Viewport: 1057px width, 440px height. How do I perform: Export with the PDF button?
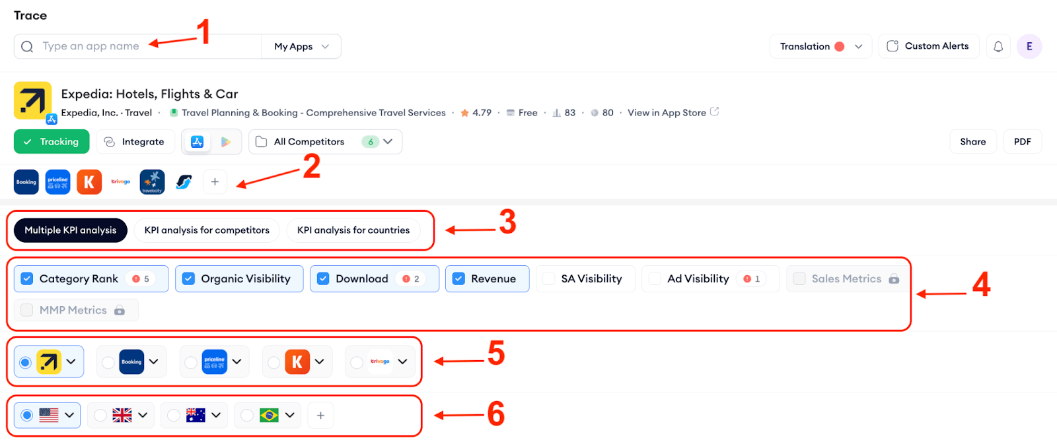[1023, 142]
